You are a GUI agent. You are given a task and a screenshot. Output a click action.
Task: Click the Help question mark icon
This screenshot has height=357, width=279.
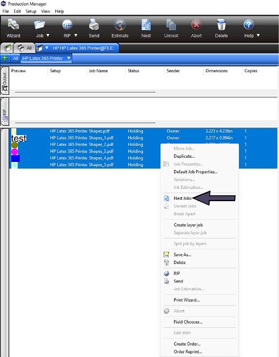click(248, 25)
